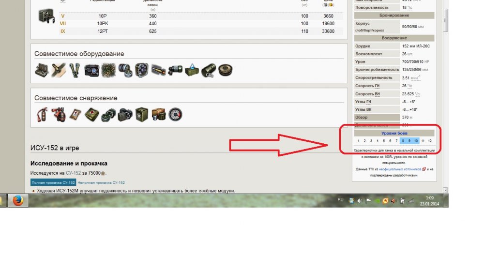Click the manual fire extinguisher icon

(x=42, y=115)
